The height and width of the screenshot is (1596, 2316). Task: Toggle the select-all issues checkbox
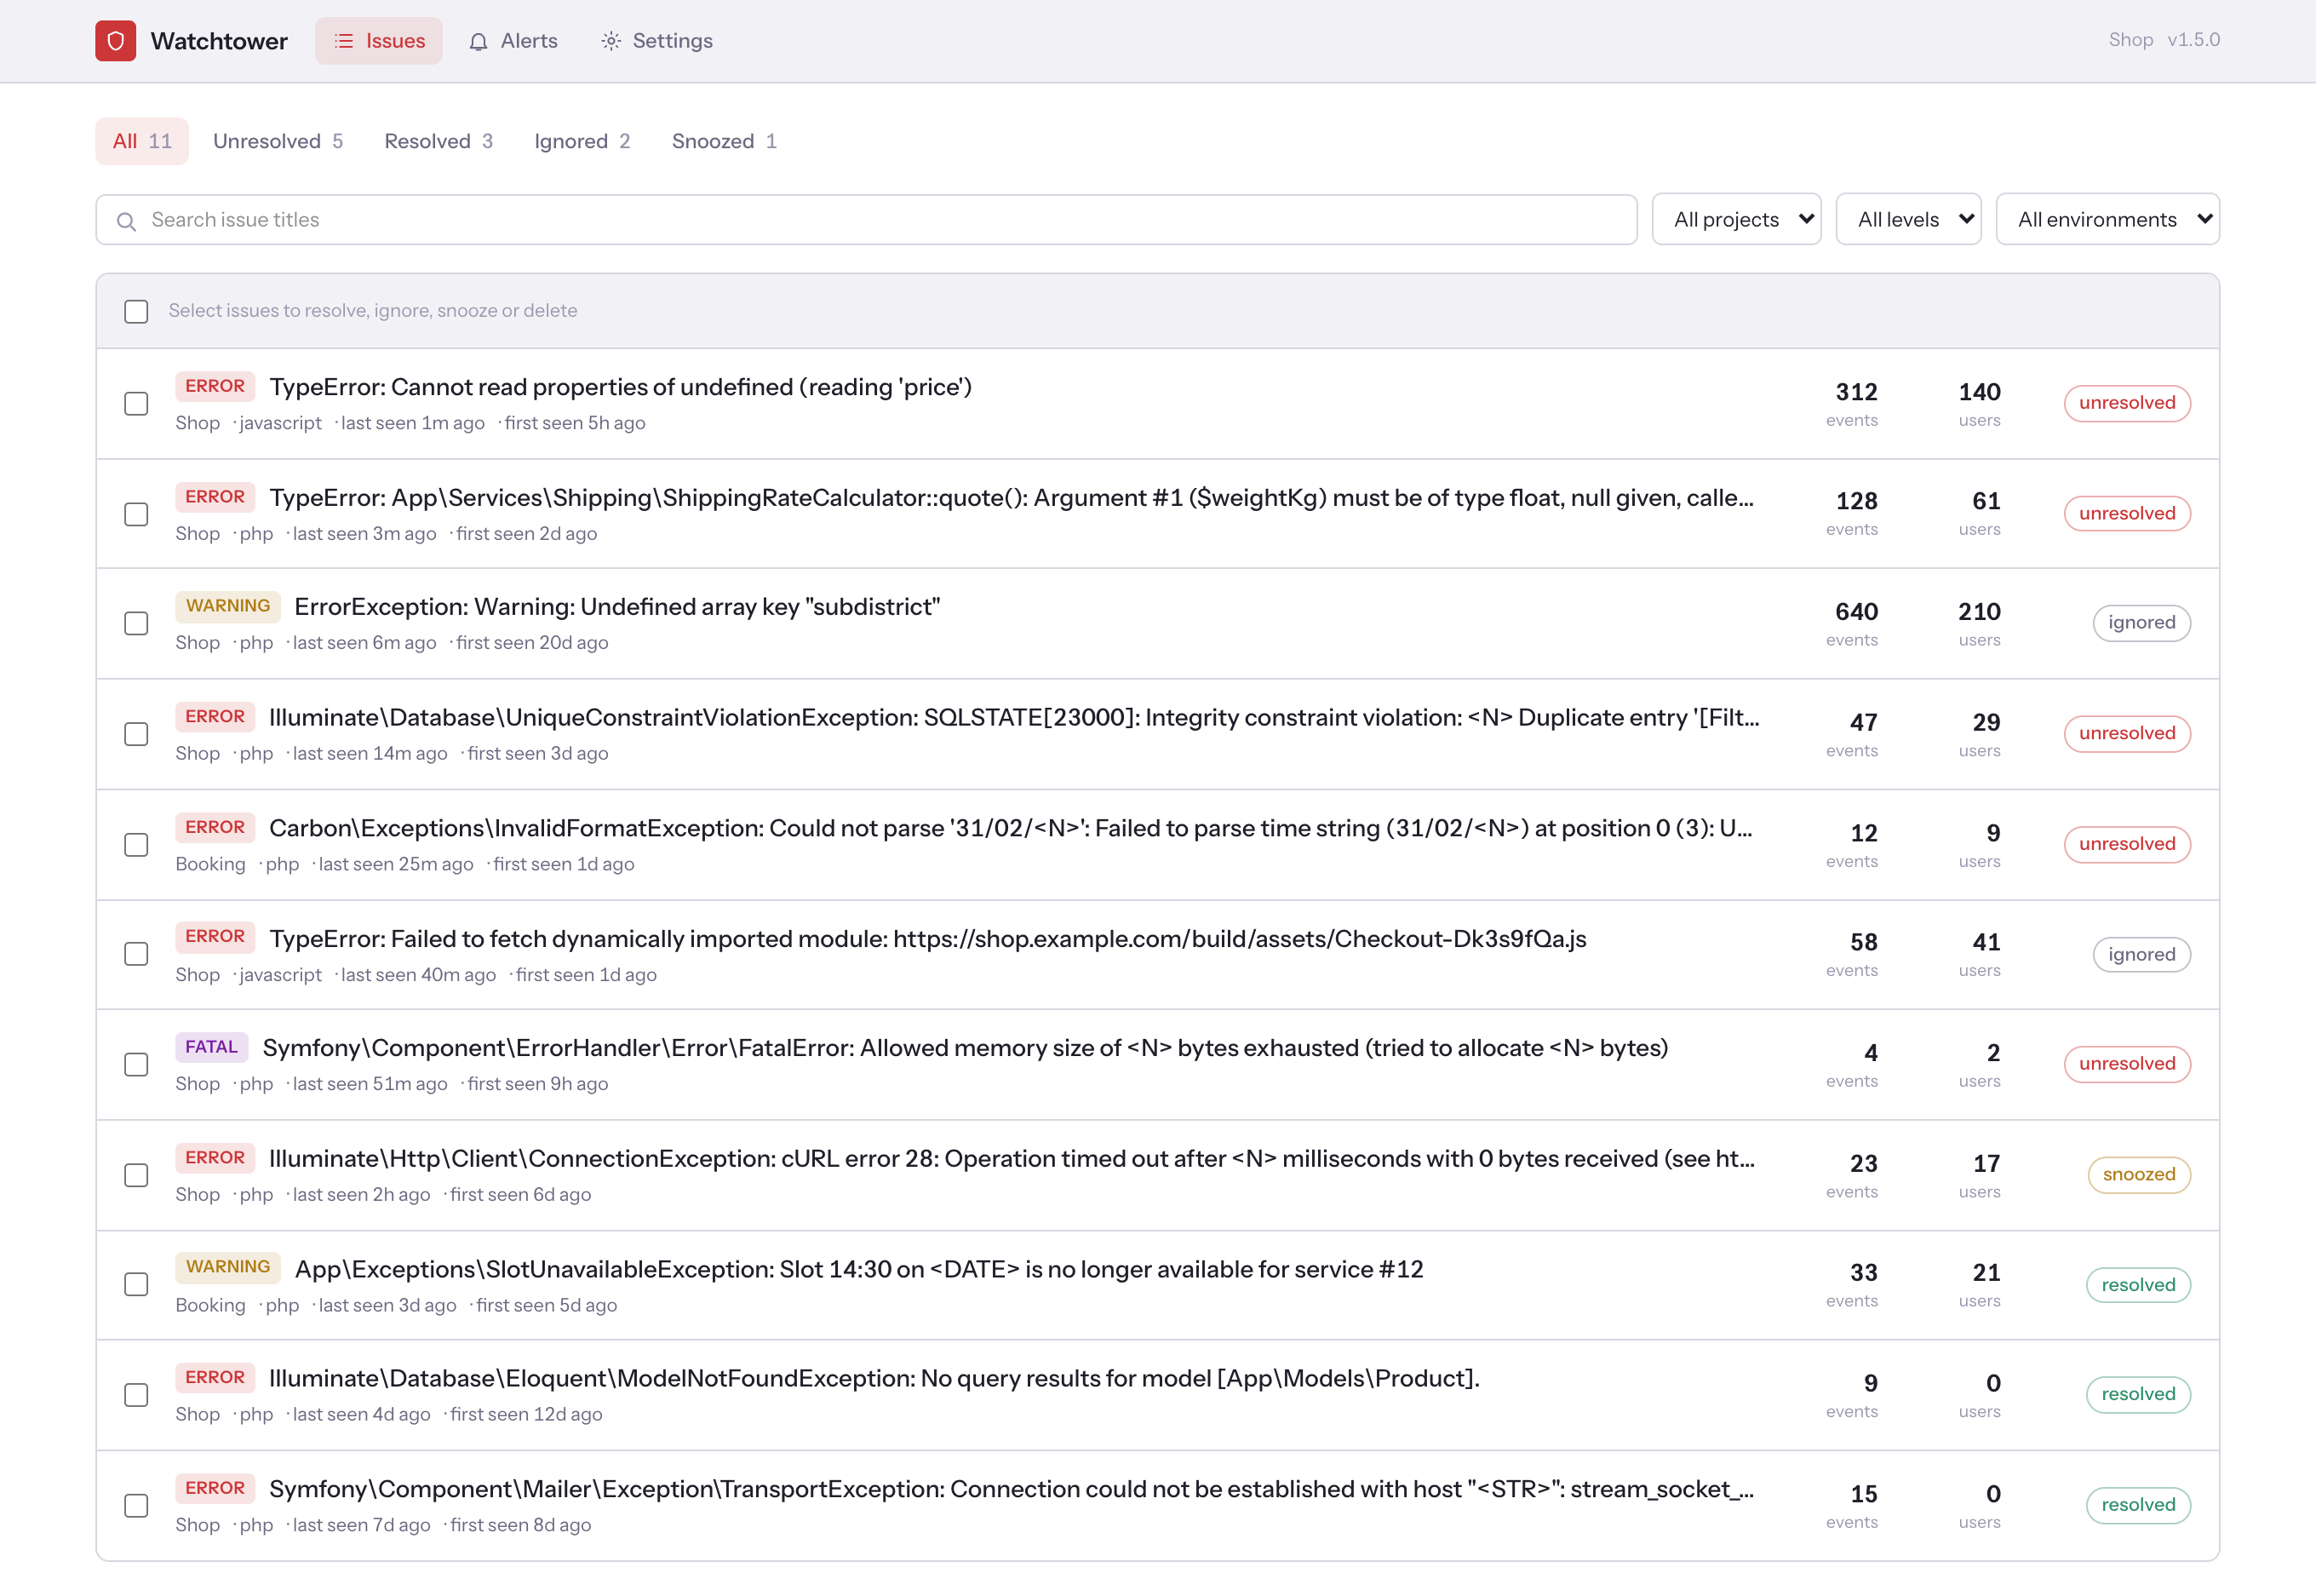tap(136, 312)
